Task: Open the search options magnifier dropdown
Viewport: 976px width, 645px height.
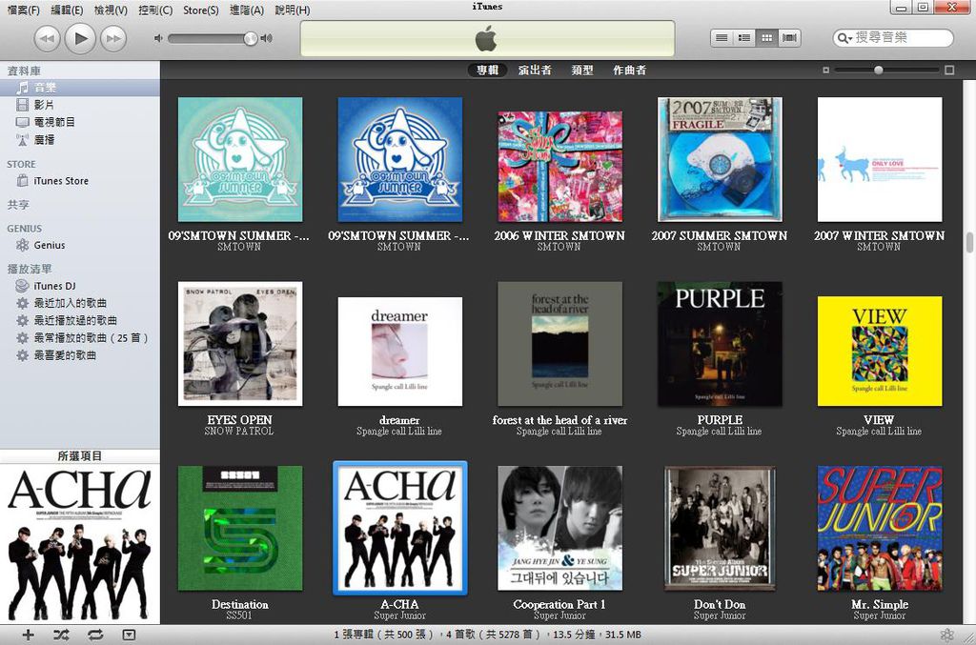Action: pyautogui.click(x=844, y=38)
